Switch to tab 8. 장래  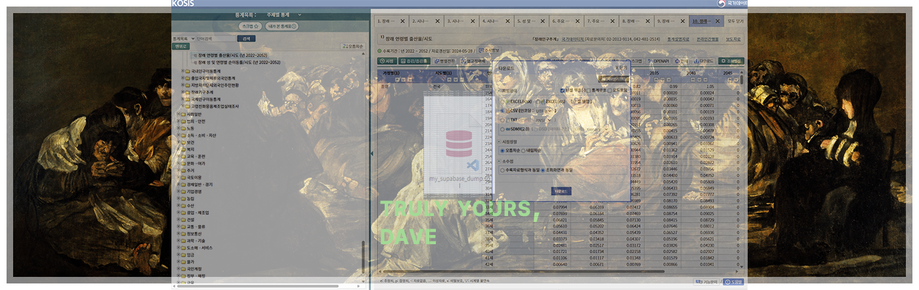(x=637, y=21)
